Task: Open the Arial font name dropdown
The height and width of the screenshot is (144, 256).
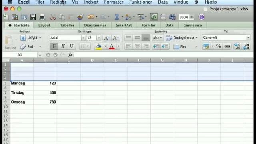Action: click(x=84, y=38)
